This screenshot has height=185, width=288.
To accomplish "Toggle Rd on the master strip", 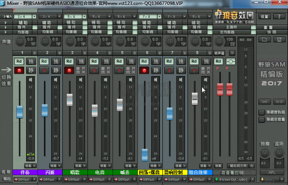I will tap(218, 61).
